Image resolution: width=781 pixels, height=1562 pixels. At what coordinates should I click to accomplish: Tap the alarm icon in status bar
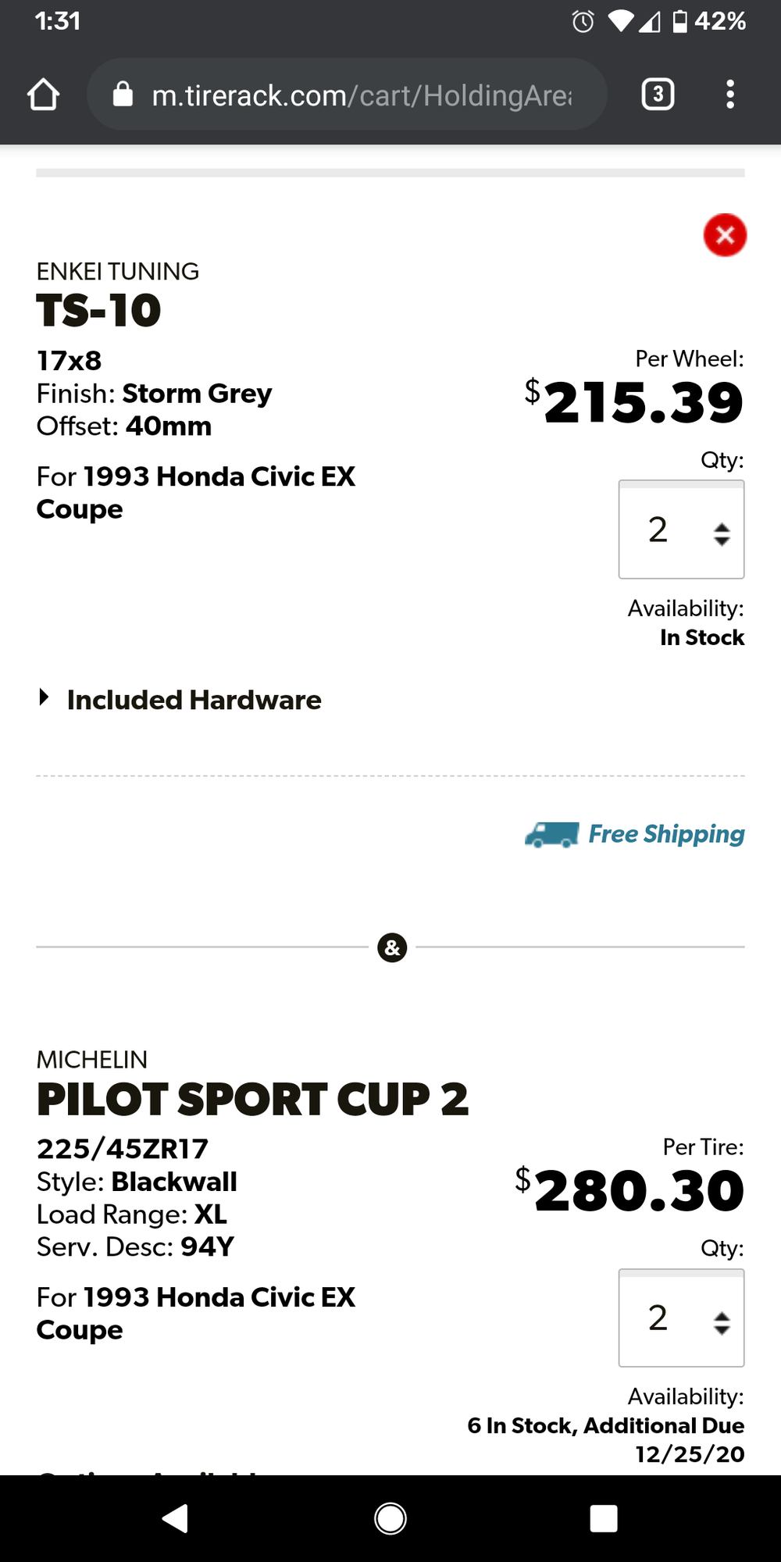click(x=583, y=21)
